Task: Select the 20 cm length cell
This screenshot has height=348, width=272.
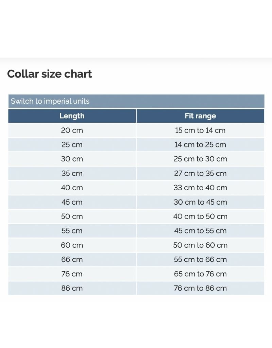Action: (x=72, y=130)
